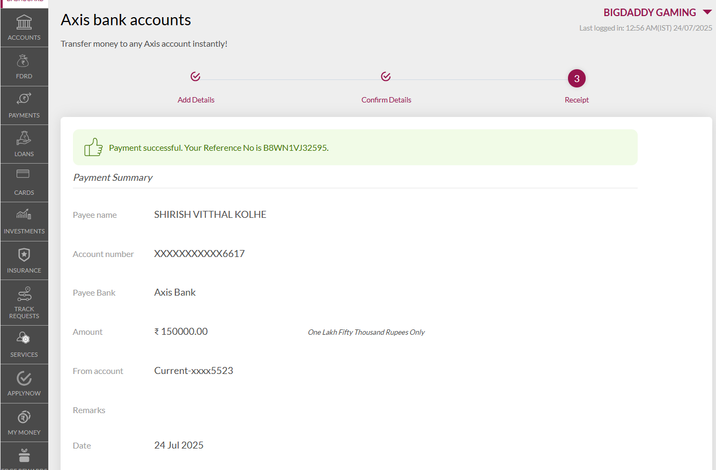The height and width of the screenshot is (470, 716).
Task: Open the Accounts bank icon in sidebar
Action: tap(24, 23)
